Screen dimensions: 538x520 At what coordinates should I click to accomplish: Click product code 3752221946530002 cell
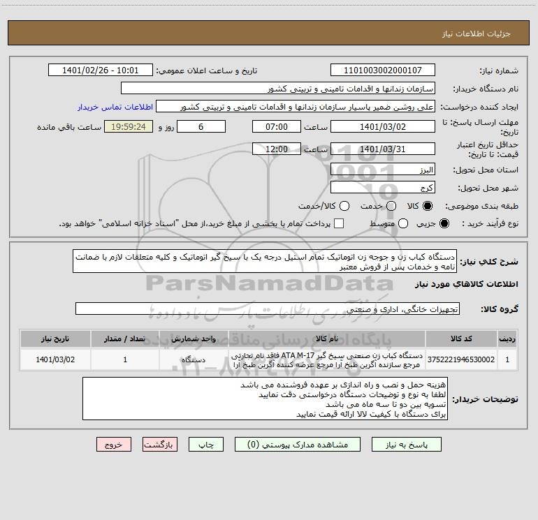461,359
